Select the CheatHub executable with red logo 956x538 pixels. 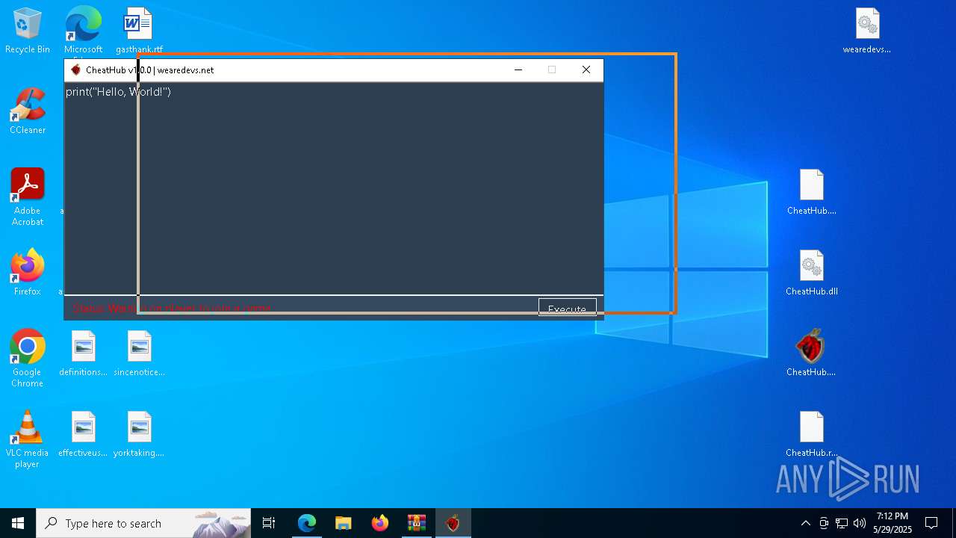tap(811, 353)
